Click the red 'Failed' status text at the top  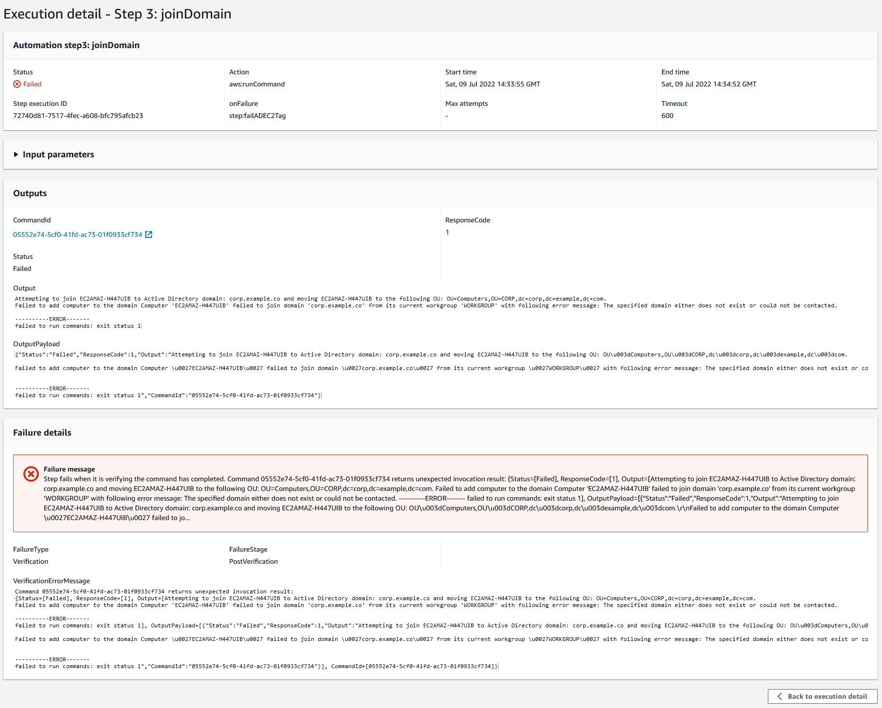coord(33,84)
